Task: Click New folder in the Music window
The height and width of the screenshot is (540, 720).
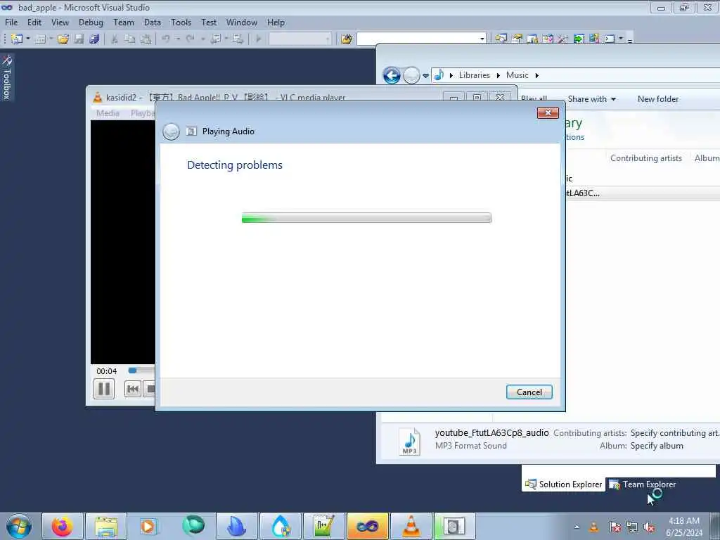Action: (657, 99)
